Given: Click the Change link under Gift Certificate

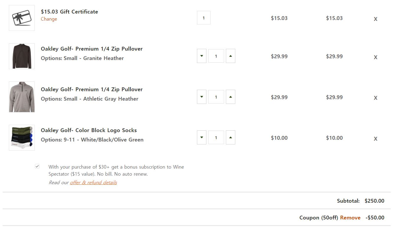Looking at the screenshot, I should [x=49, y=19].
